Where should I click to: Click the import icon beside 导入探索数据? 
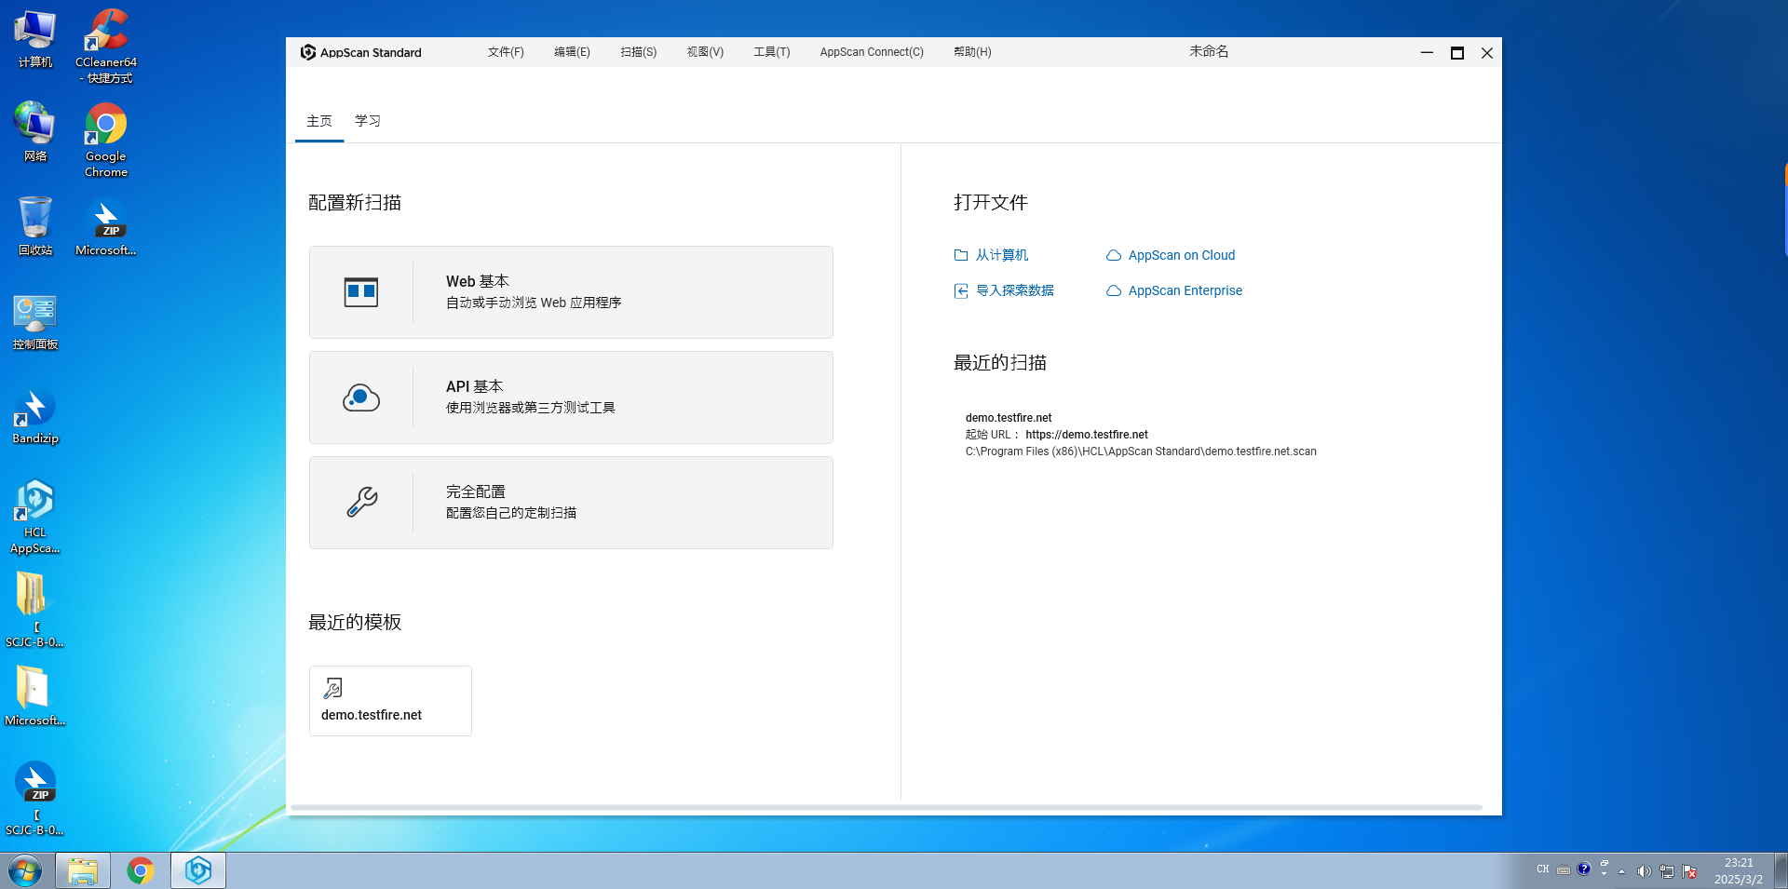[x=961, y=290]
